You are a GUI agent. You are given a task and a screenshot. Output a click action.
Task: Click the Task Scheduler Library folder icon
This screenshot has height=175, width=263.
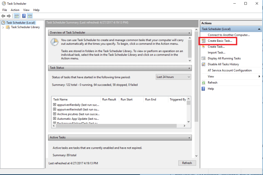tap(8, 27)
